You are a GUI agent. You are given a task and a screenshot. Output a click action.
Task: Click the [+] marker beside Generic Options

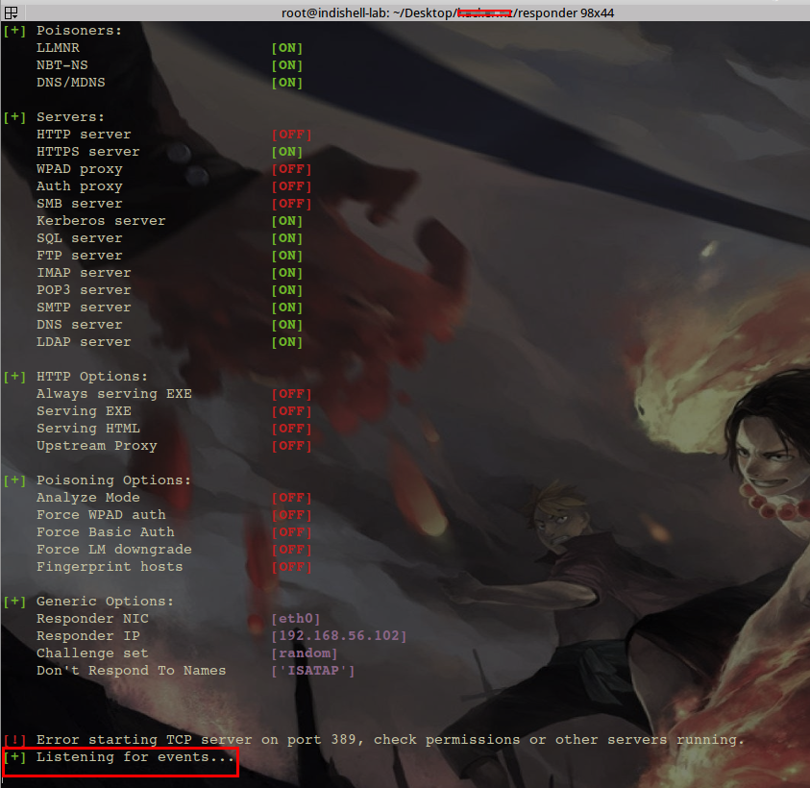click(x=14, y=602)
